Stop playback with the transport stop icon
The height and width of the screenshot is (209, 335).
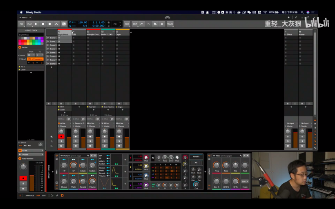[x=43, y=24]
